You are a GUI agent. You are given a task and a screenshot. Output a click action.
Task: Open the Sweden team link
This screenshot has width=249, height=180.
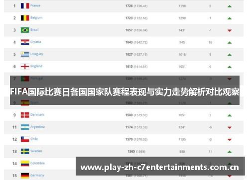coord(36,151)
